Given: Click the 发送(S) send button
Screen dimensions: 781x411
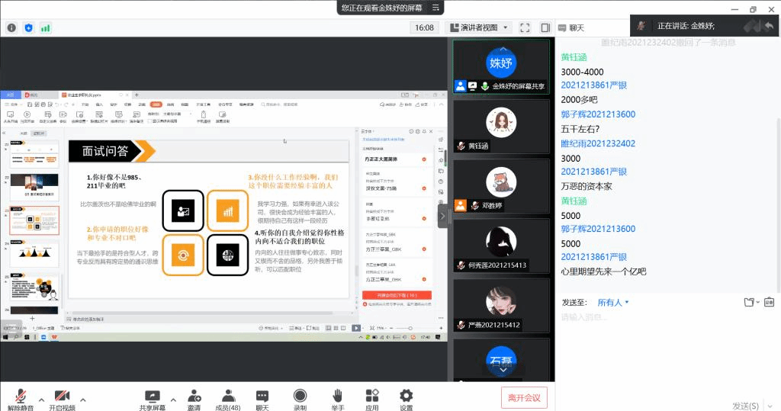Looking at the screenshot, I should [745, 406].
